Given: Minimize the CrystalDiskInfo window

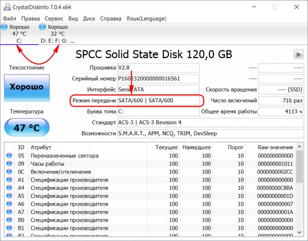Looking at the screenshot, I should (x=254, y=7).
